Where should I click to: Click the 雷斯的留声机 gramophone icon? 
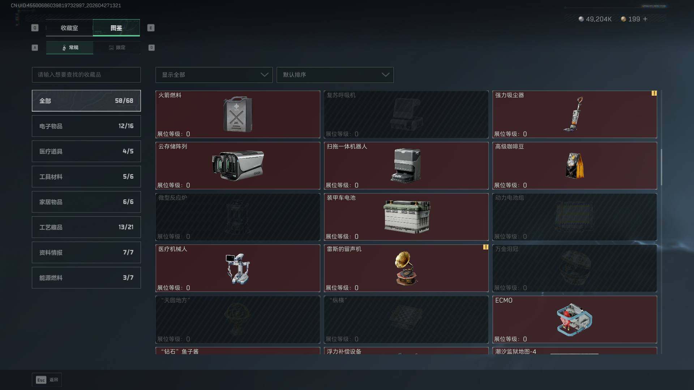pyautogui.click(x=406, y=268)
